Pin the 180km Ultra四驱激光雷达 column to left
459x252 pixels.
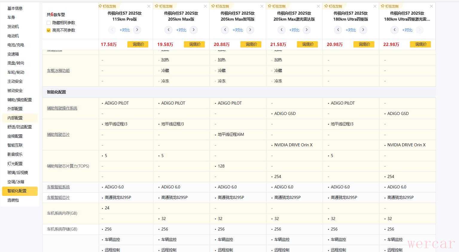390,6
